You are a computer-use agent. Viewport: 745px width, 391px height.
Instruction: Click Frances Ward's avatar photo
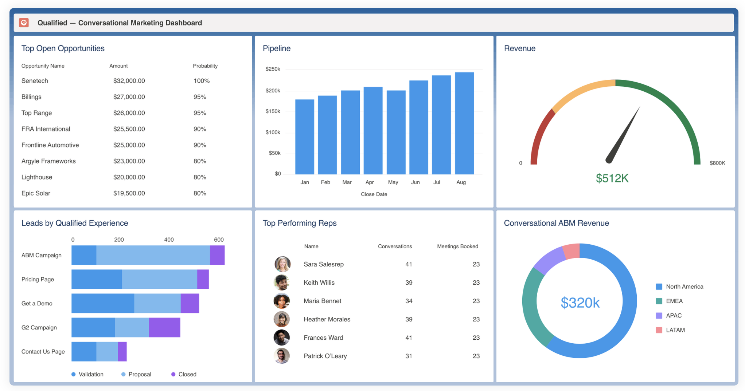[x=282, y=338]
